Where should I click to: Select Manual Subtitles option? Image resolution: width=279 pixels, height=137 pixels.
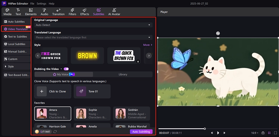coord(17,51)
